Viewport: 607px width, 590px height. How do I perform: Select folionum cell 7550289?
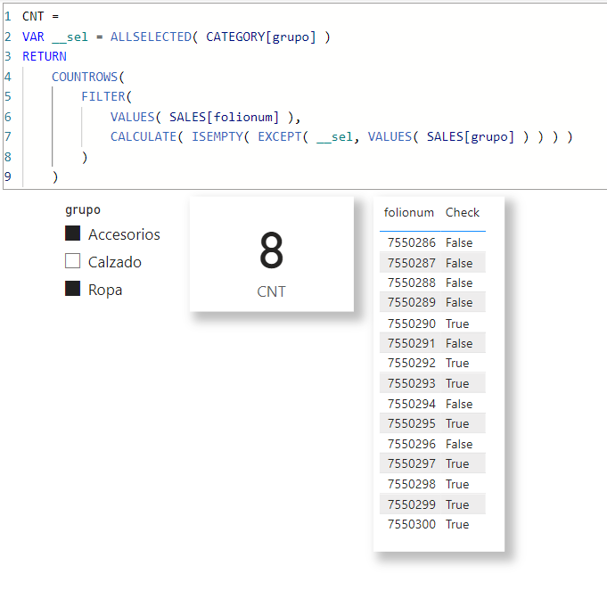(412, 302)
